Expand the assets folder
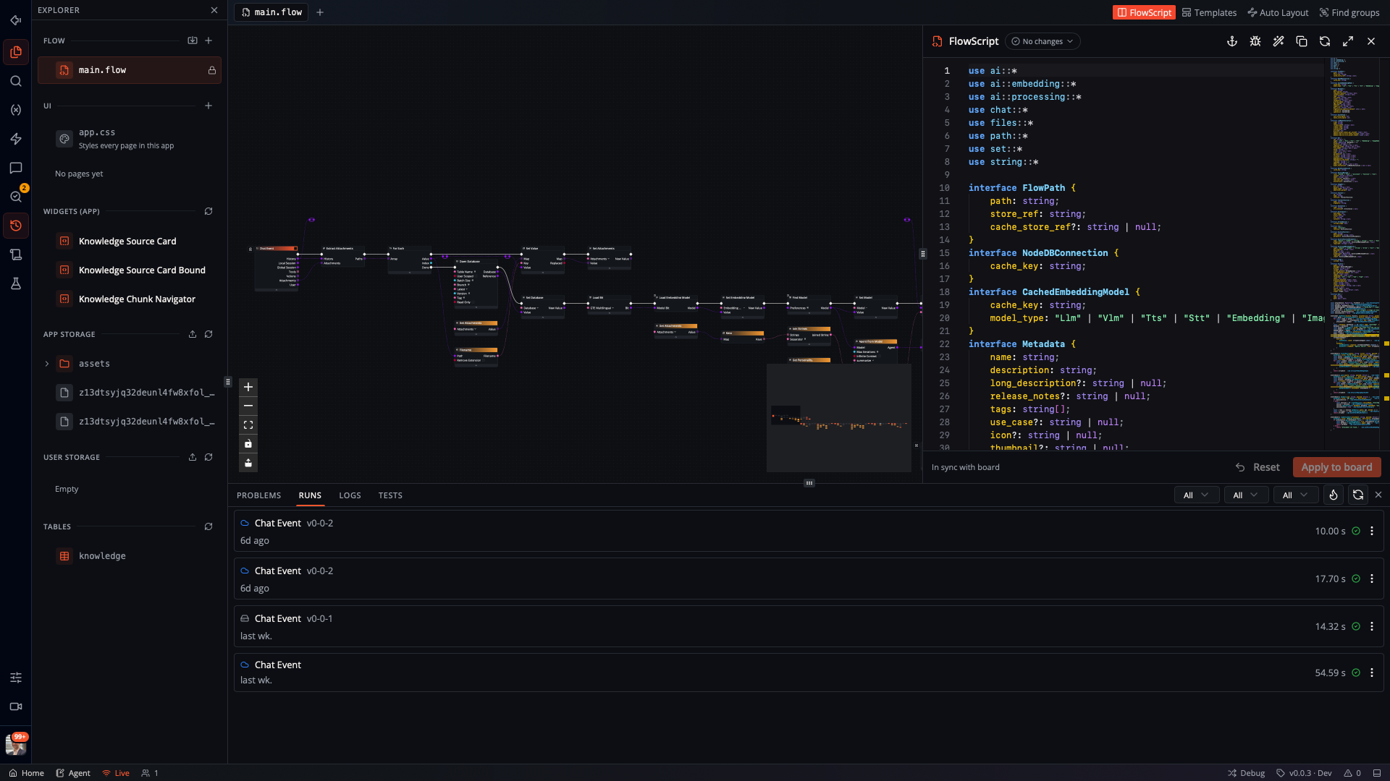 pyautogui.click(x=47, y=364)
